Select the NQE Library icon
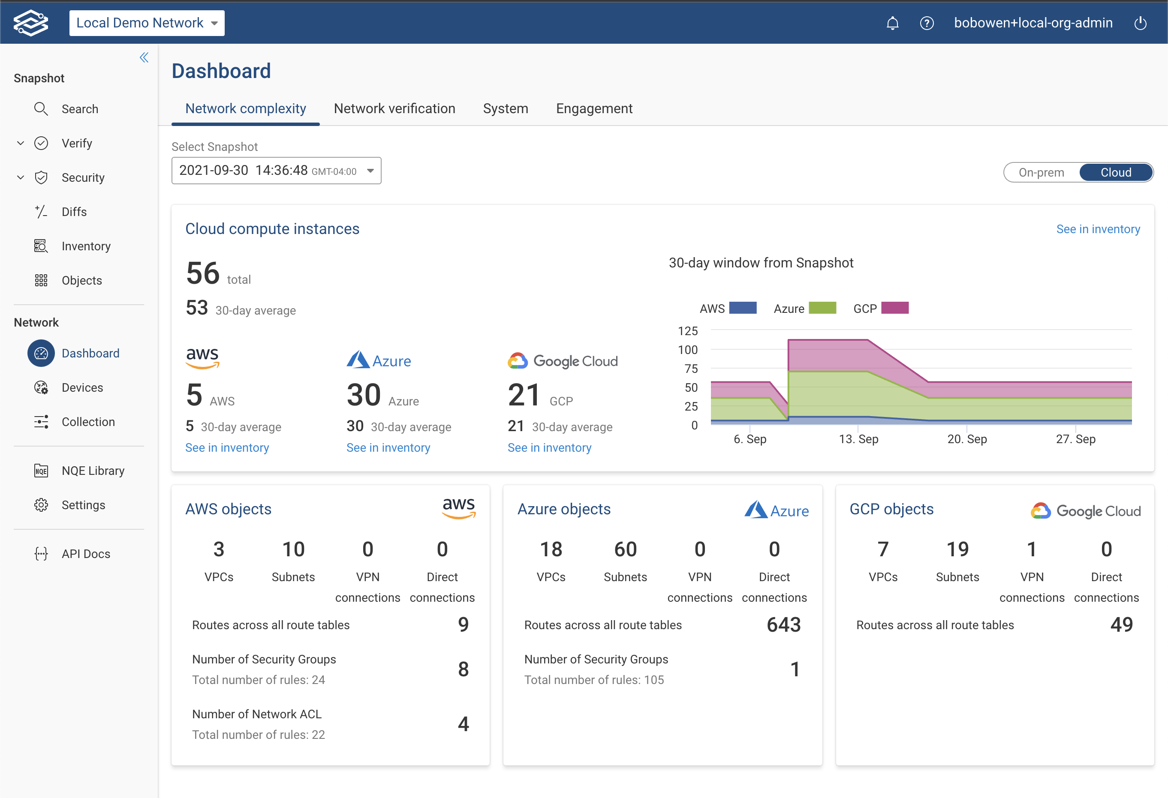 coord(41,471)
